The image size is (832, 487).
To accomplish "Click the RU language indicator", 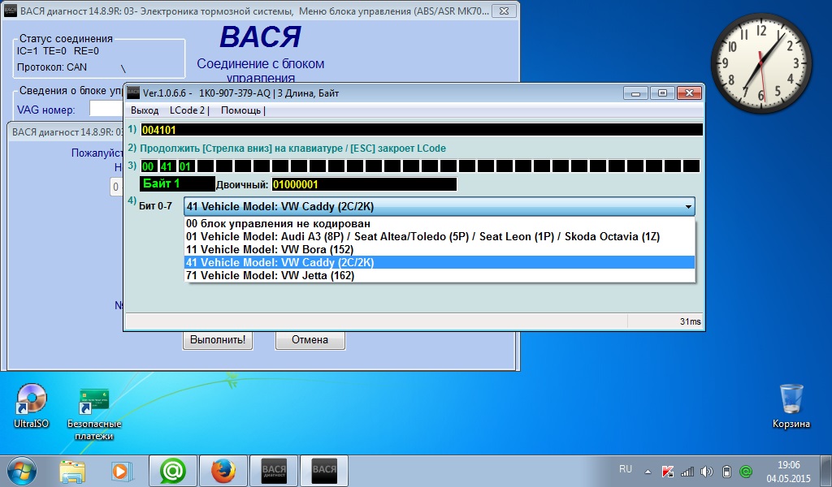I will pos(626,469).
